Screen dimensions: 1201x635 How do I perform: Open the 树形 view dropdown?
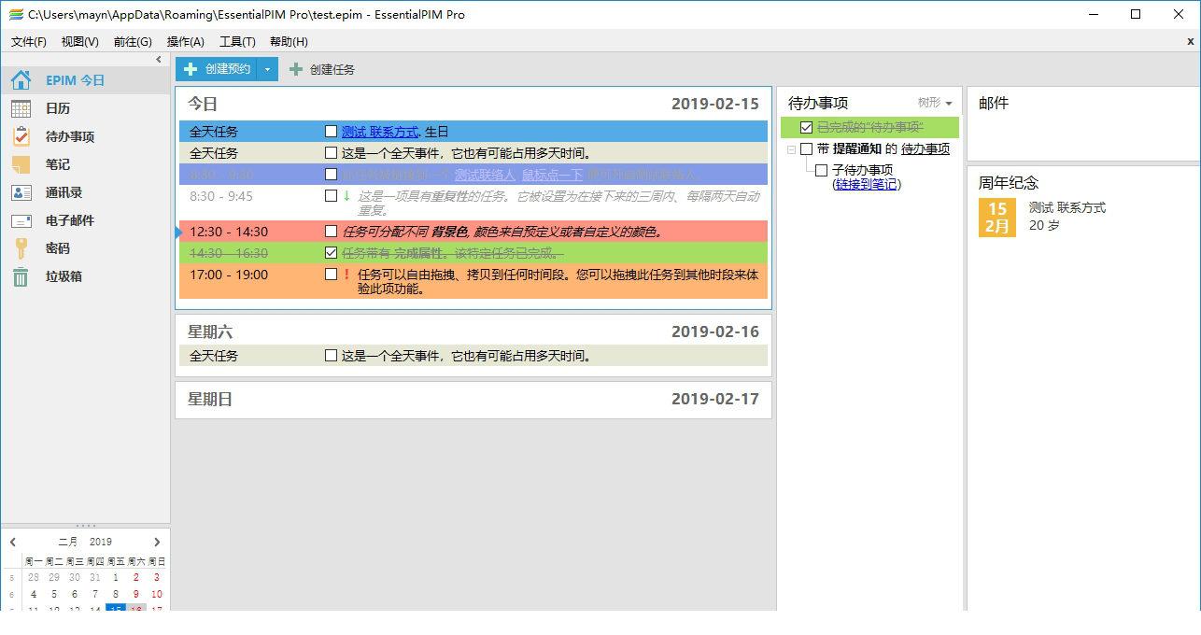pos(935,103)
